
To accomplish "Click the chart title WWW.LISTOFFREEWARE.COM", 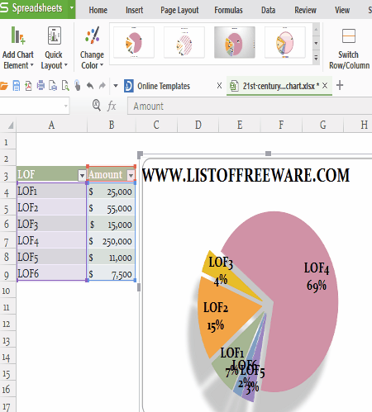I will click(x=246, y=175).
